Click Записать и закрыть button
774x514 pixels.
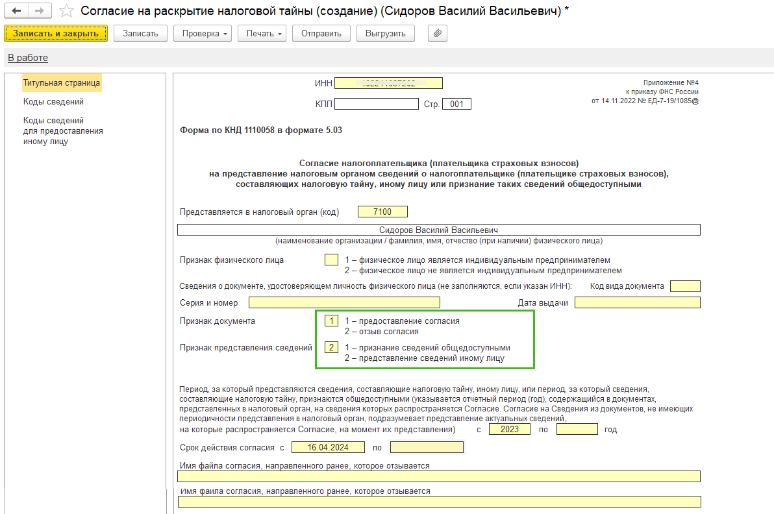tap(56, 34)
